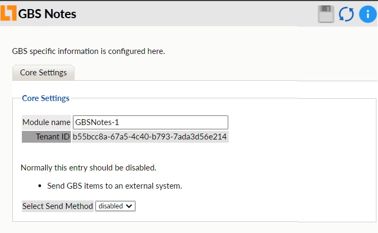
Task: Click the Tenant ID label
Action: tap(46, 137)
